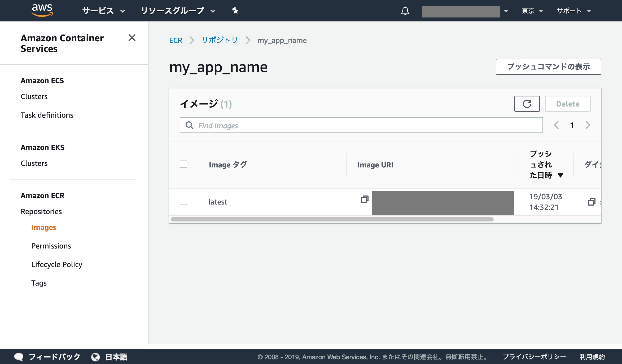Click inside the Find Images search field
Screen dimensions: 622x364
[x=292, y=125]
